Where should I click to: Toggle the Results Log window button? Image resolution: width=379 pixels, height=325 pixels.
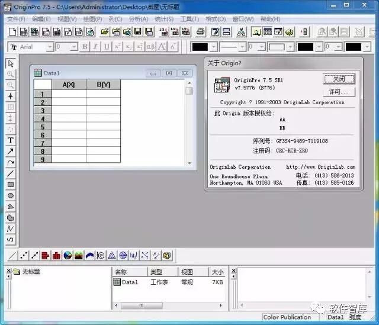pos(267,31)
